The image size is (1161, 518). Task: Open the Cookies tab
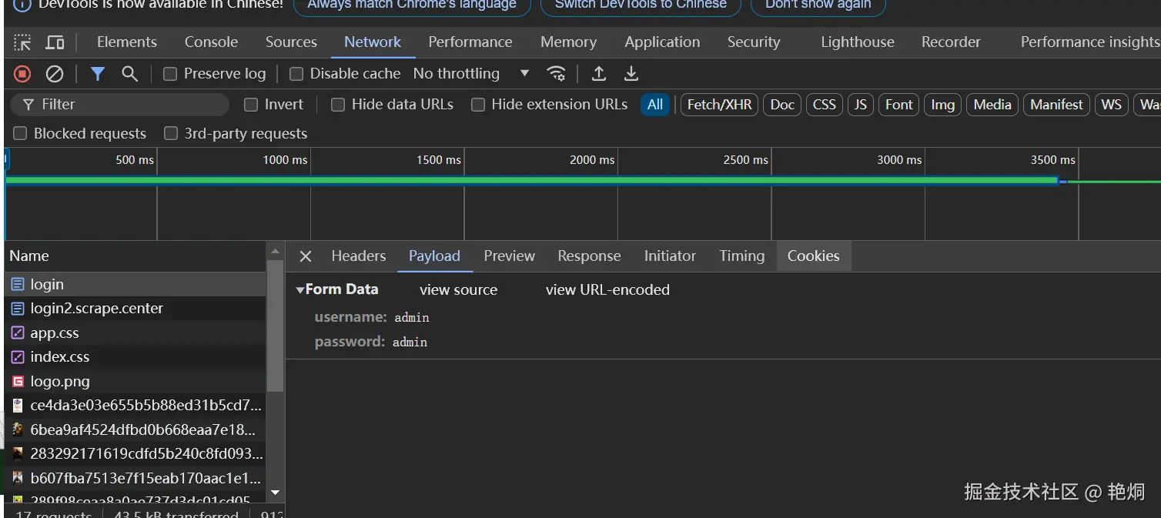pyautogui.click(x=813, y=256)
